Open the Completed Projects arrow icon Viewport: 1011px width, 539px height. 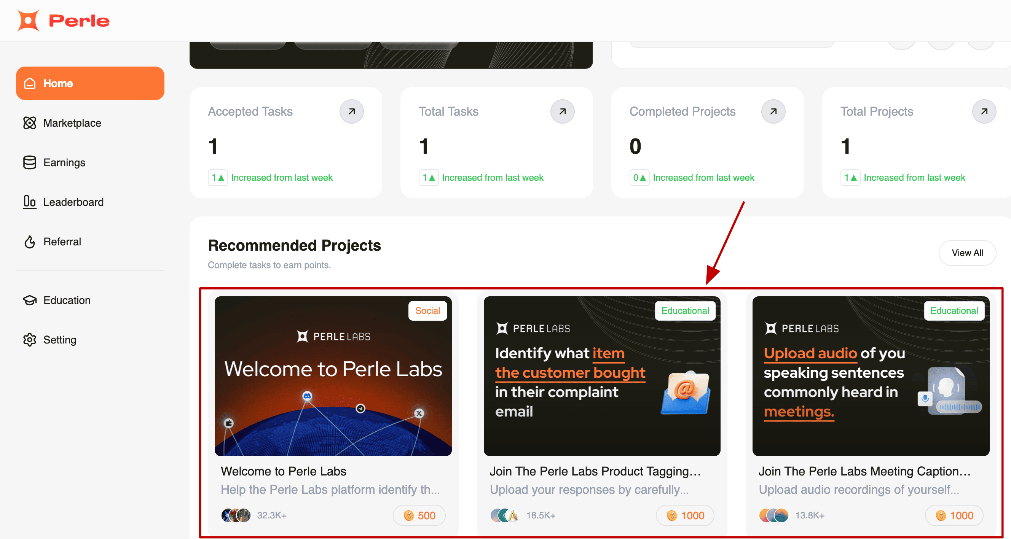tap(773, 111)
